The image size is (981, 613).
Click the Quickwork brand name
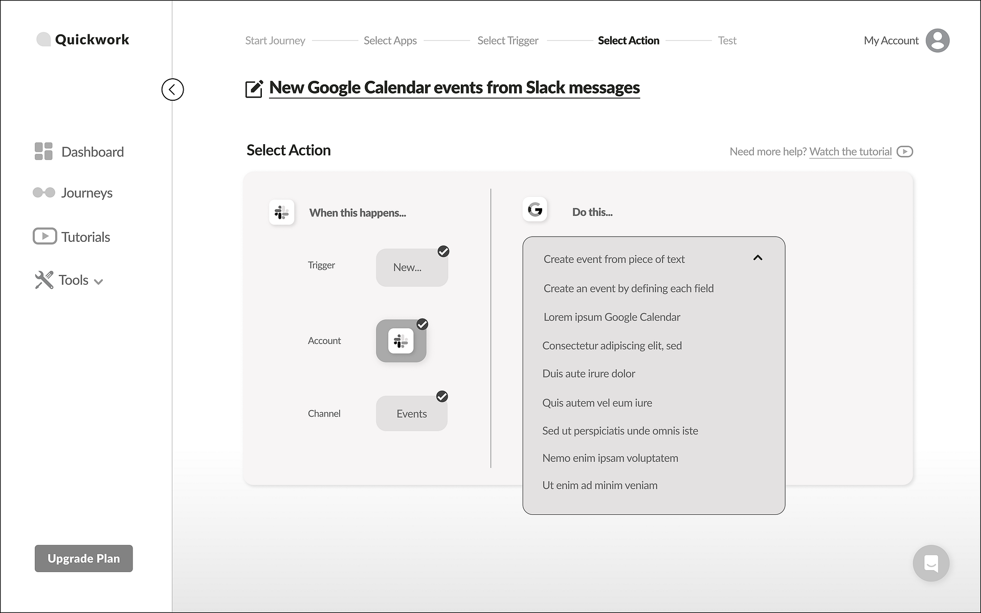pos(92,39)
